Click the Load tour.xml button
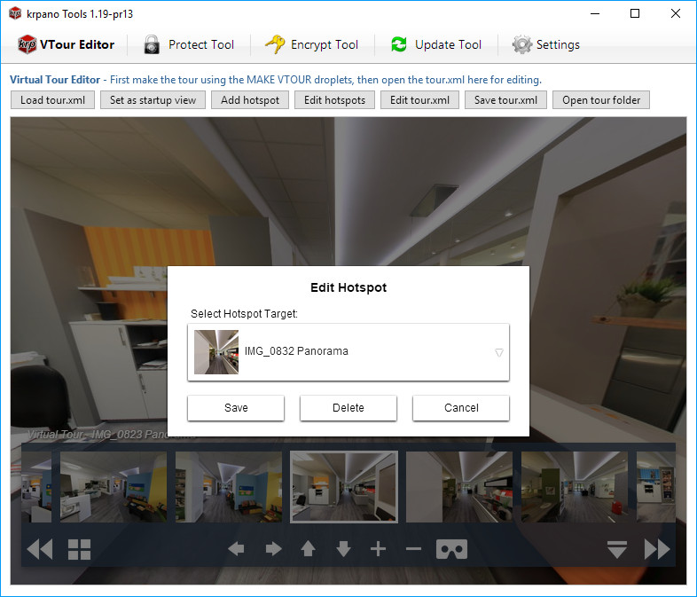The height and width of the screenshot is (597, 697). 52,100
